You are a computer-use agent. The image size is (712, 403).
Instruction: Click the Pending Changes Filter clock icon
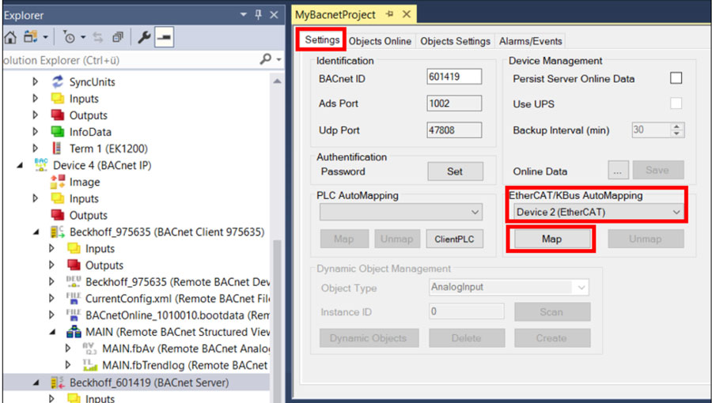(70, 37)
